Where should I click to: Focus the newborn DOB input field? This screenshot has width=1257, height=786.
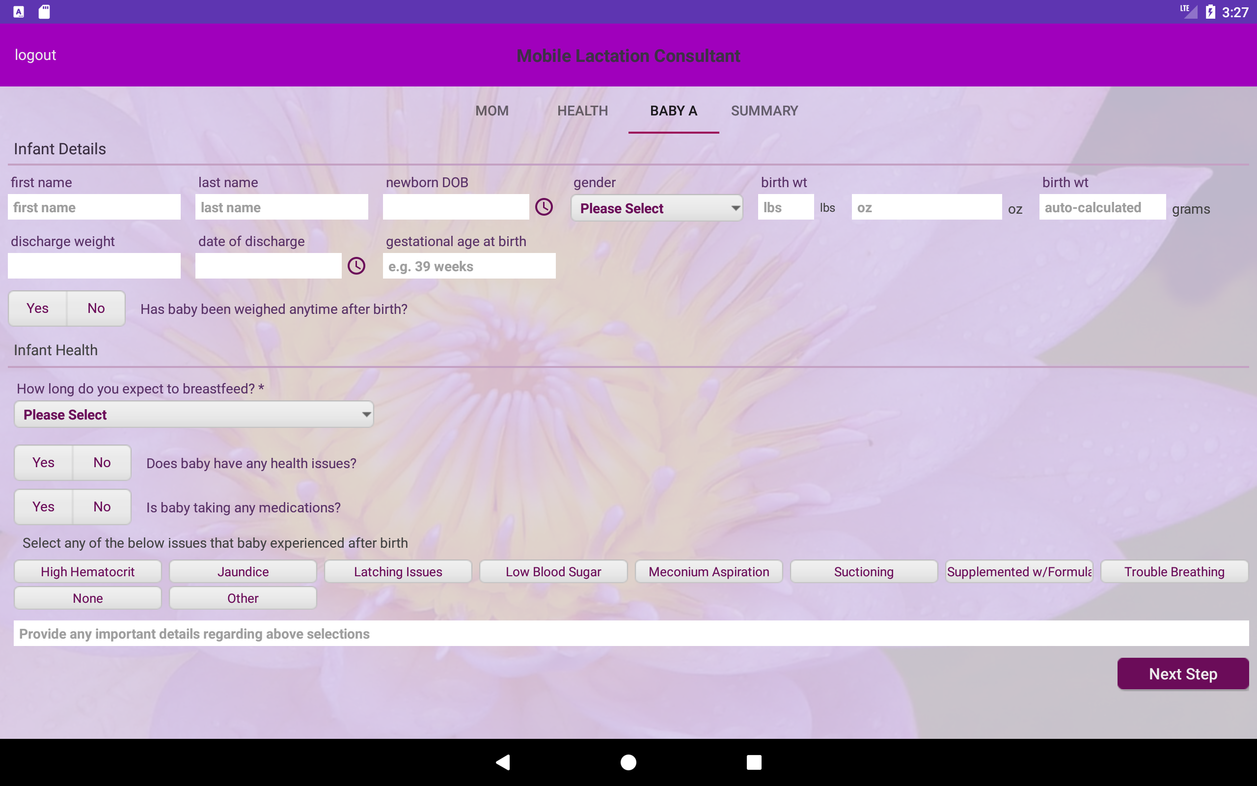click(456, 207)
